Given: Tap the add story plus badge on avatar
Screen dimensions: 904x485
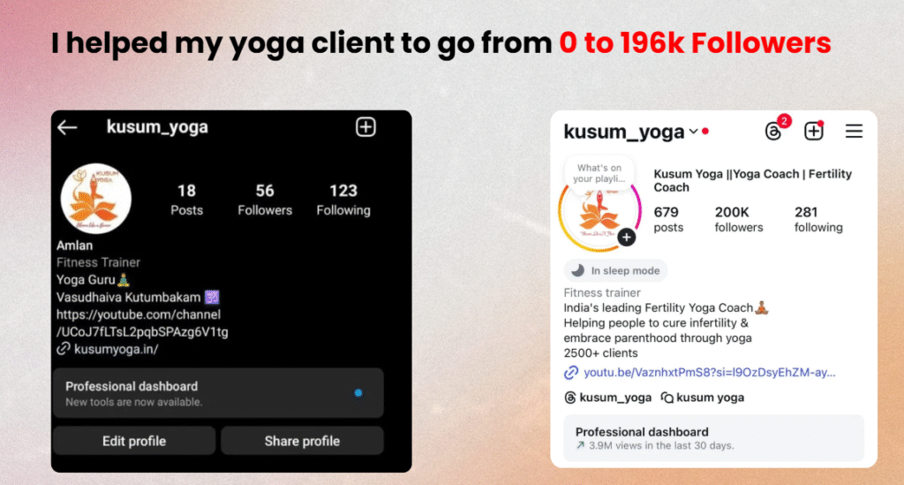Looking at the screenshot, I should (627, 237).
